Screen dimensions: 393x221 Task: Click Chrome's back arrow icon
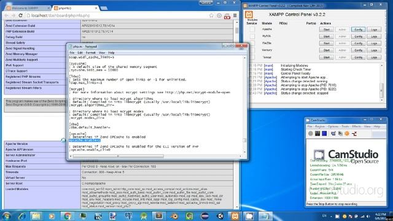tap(7, 15)
